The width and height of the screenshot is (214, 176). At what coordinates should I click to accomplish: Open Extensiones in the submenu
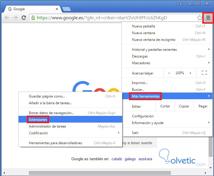coord(70,119)
